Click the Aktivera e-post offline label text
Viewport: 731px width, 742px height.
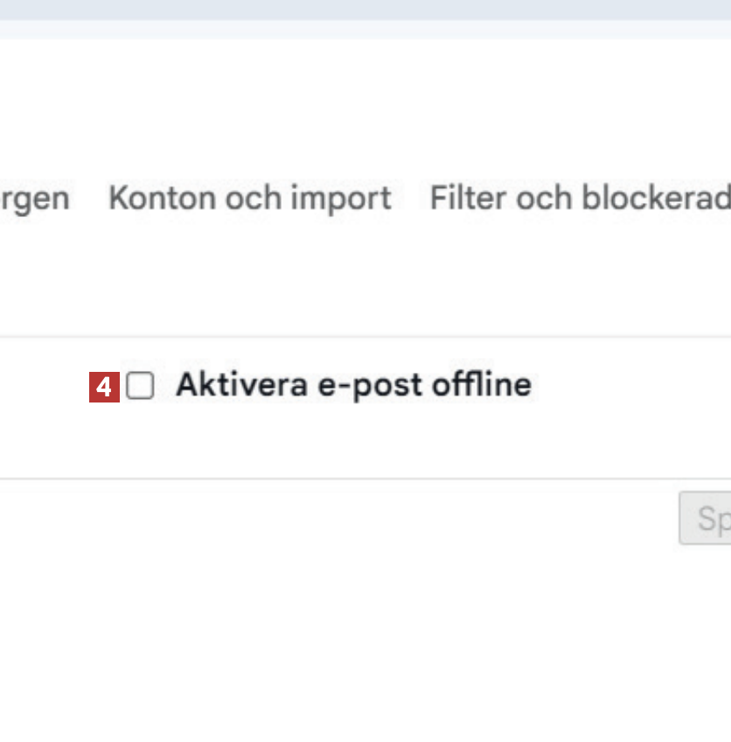(x=353, y=385)
